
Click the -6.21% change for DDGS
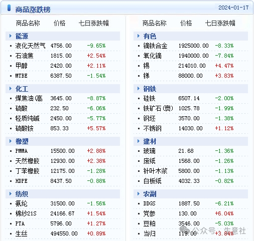click(224, 203)
